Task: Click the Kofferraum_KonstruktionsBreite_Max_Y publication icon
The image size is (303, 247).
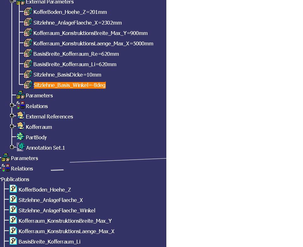Action: (13, 220)
